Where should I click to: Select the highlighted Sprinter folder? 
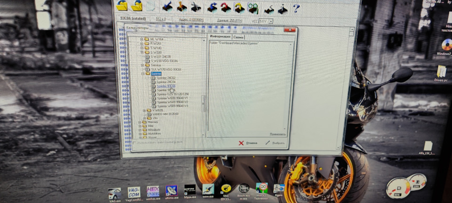tap(156, 74)
